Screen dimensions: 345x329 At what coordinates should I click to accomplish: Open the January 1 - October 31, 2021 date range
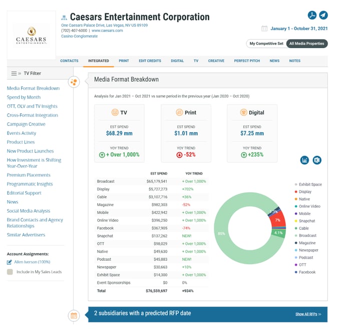tap(298, 29)
